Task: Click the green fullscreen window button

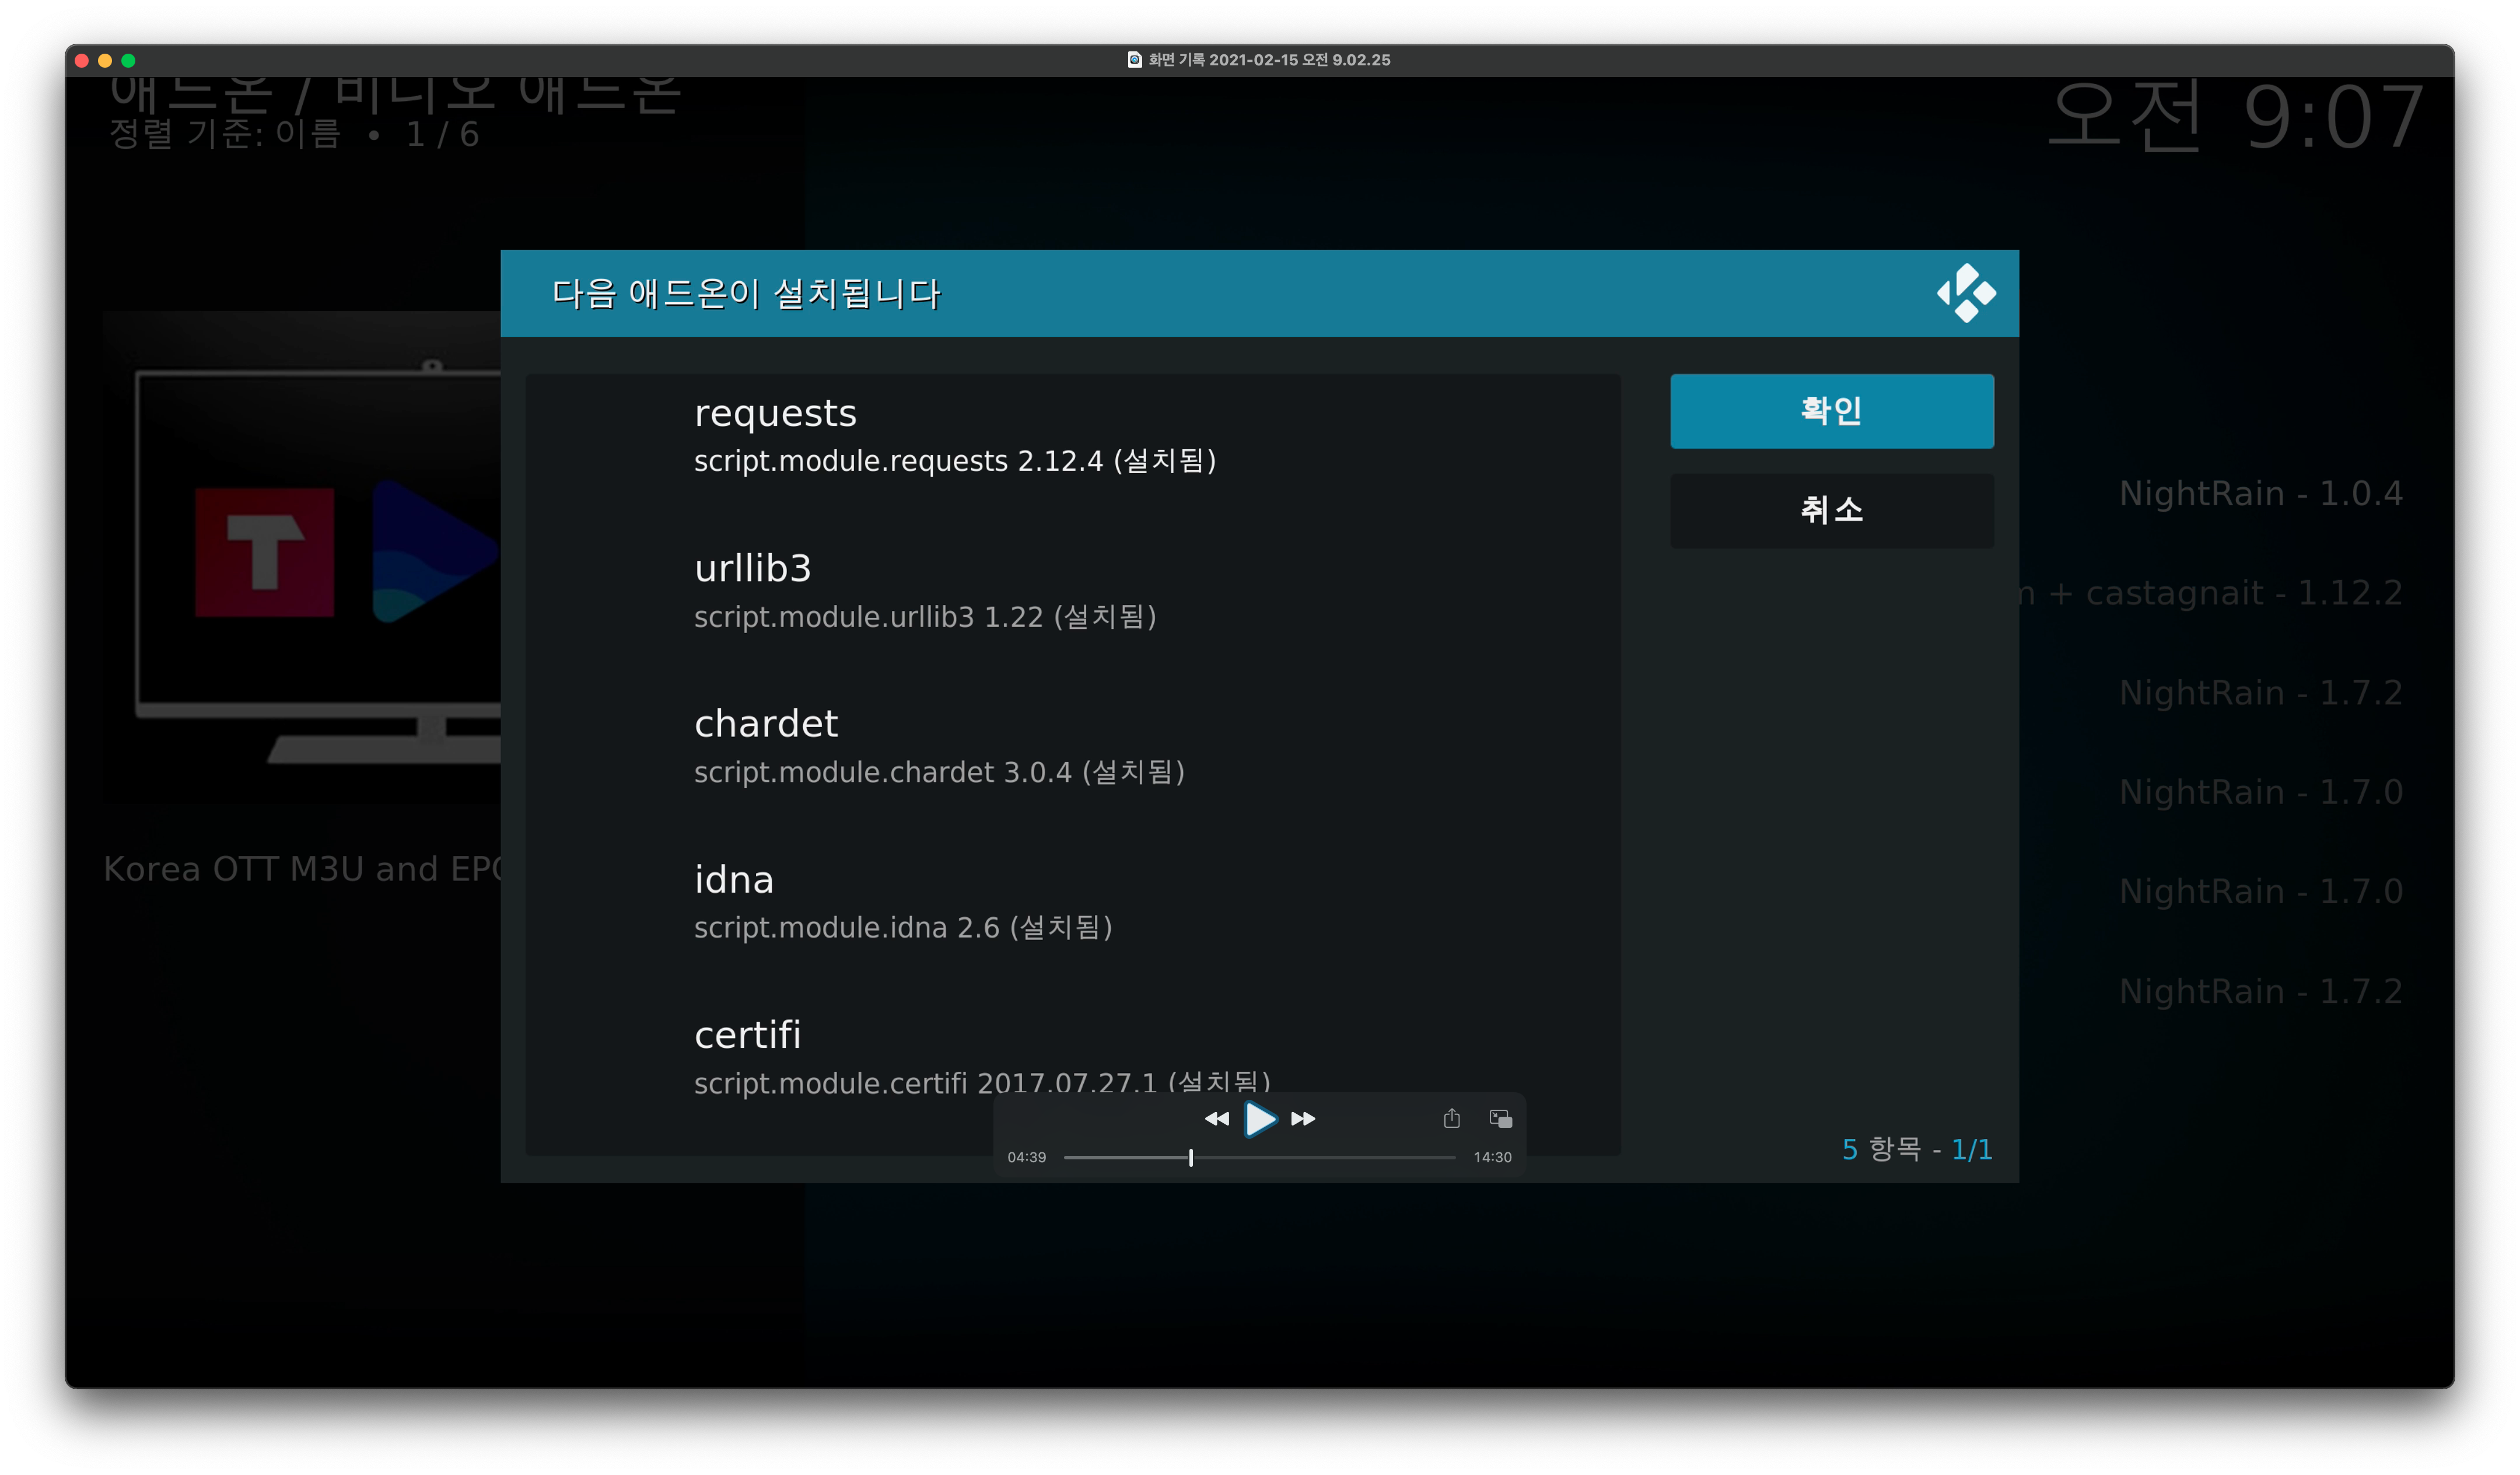Action: pos(128,60)
